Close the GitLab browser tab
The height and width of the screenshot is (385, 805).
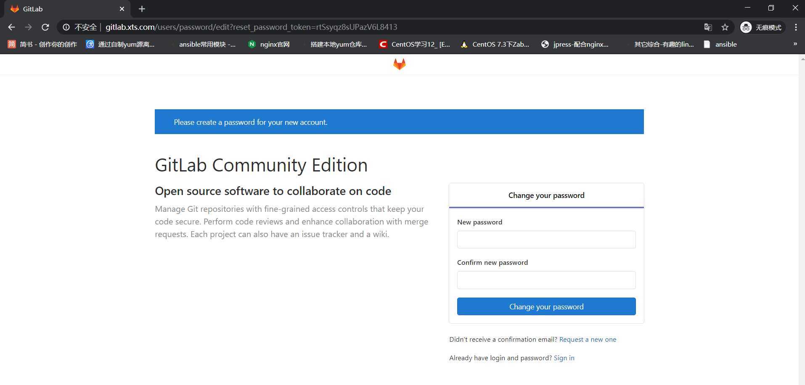coord(122,9)
